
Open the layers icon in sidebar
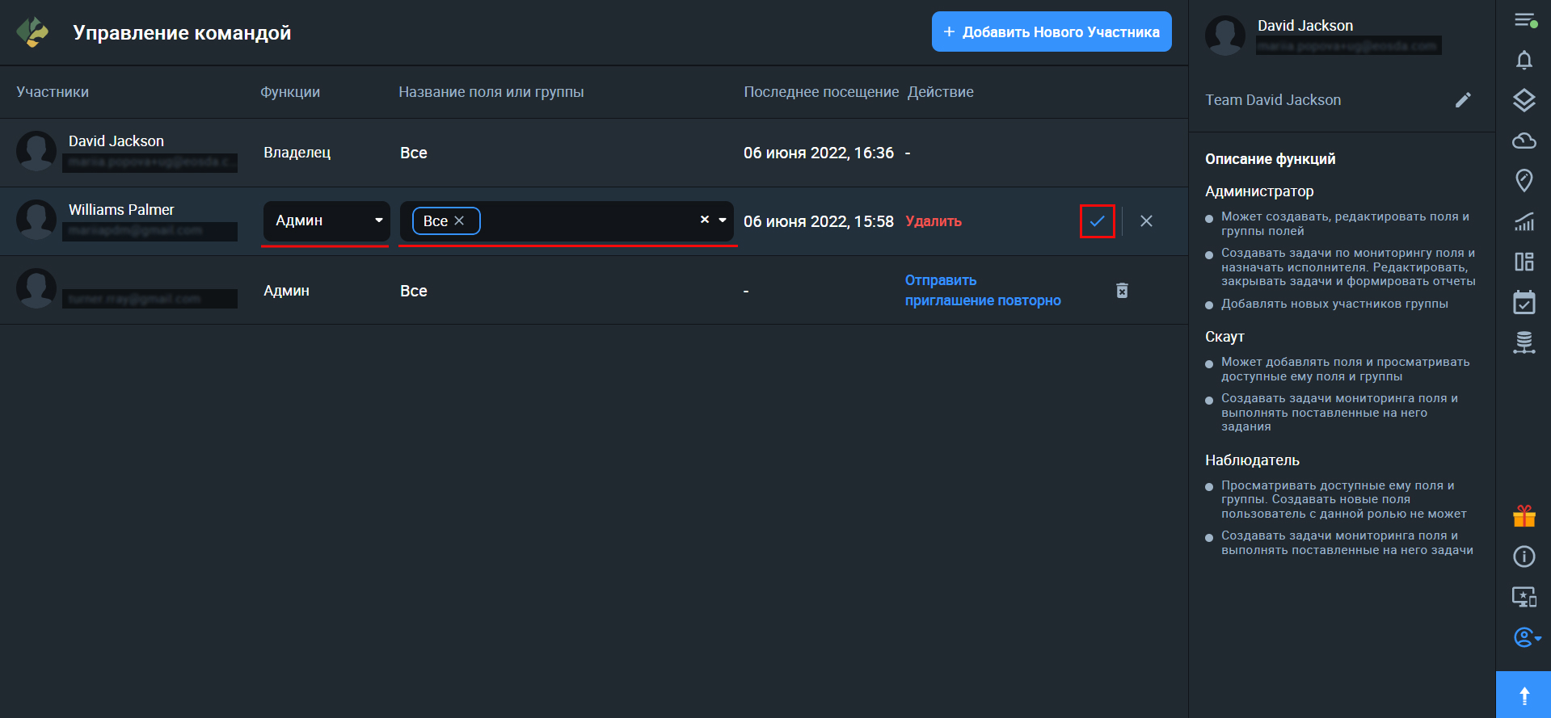click(x=1524, y=100)
